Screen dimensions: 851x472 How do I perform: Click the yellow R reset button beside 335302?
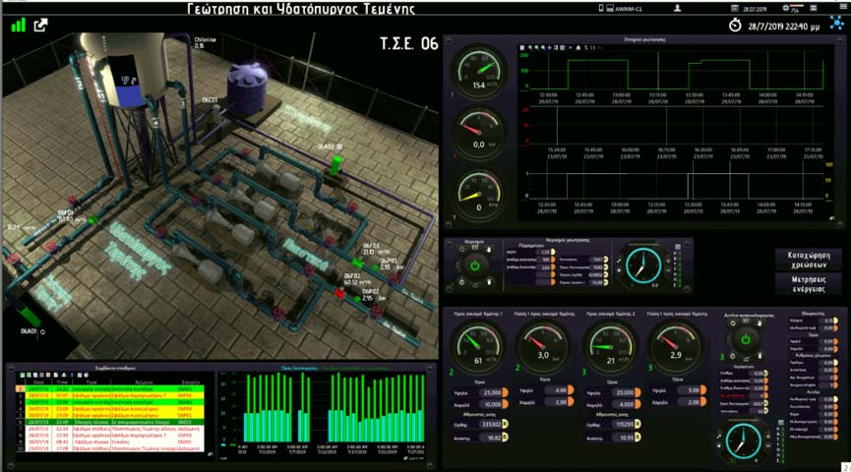coord(507,425)
